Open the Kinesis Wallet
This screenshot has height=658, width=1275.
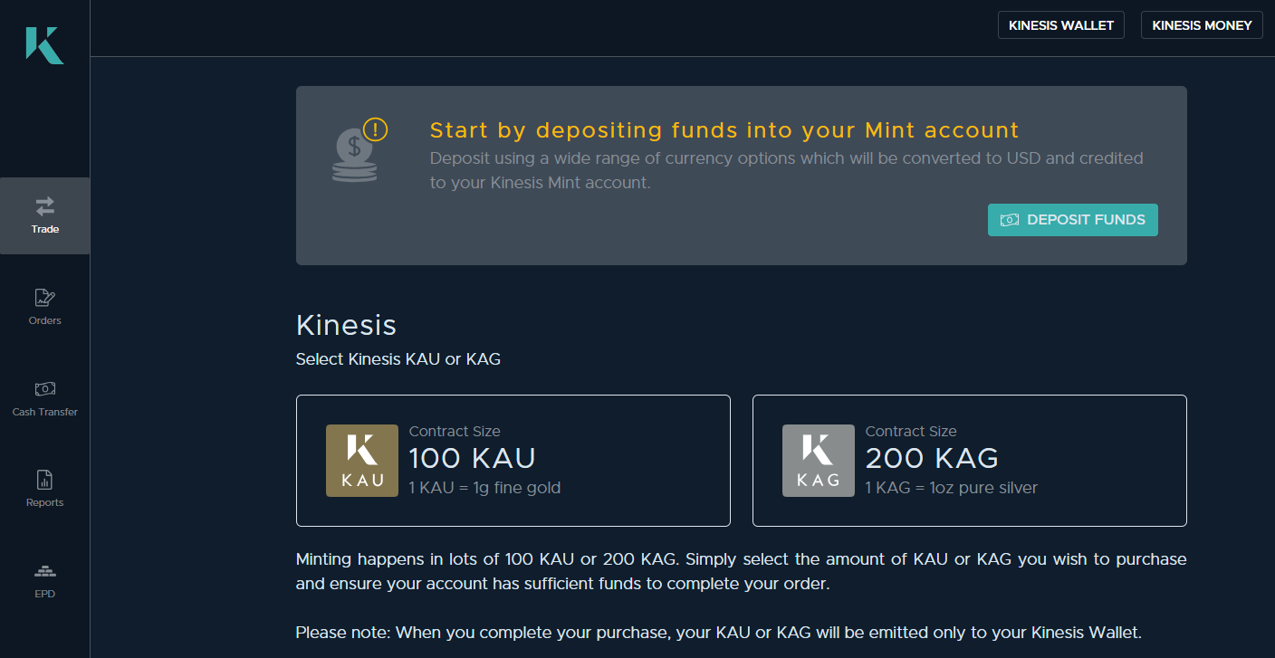(x=1061, y=25)
